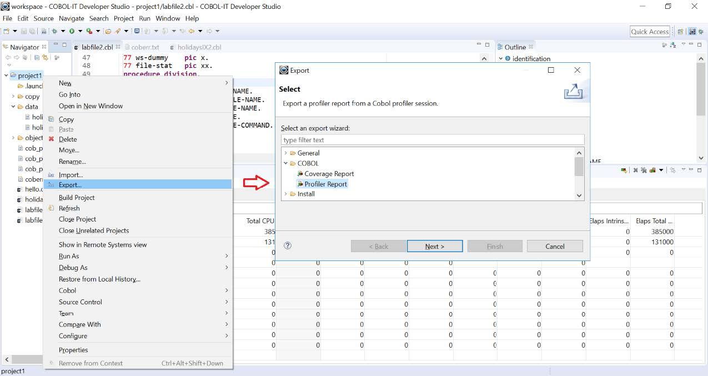
Task: Click the Save icon in the main toolbar
Action: coord(24,32)
